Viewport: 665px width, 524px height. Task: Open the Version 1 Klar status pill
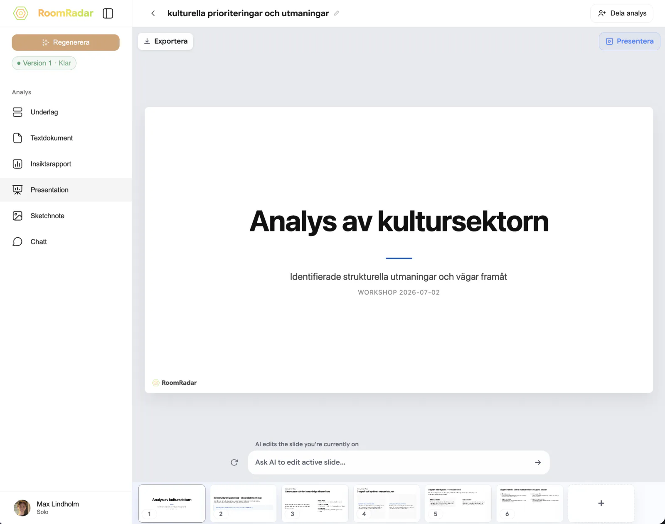[x=44, y=63]
